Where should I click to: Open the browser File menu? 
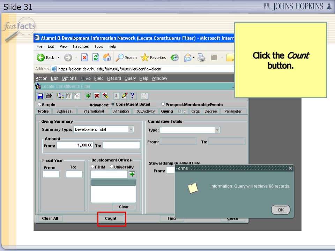(x=39, y=46)
